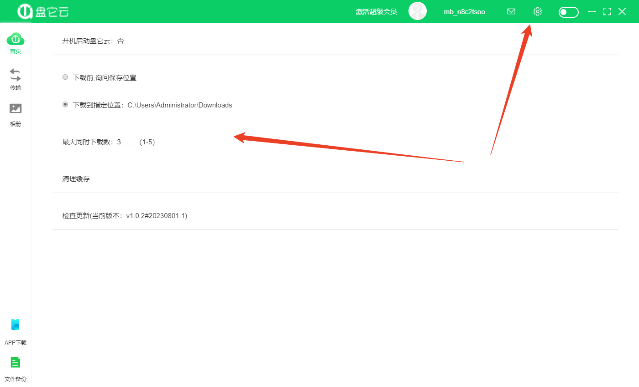
Task: Select 下载到指定位置 radio option
Action: [65, 105]
